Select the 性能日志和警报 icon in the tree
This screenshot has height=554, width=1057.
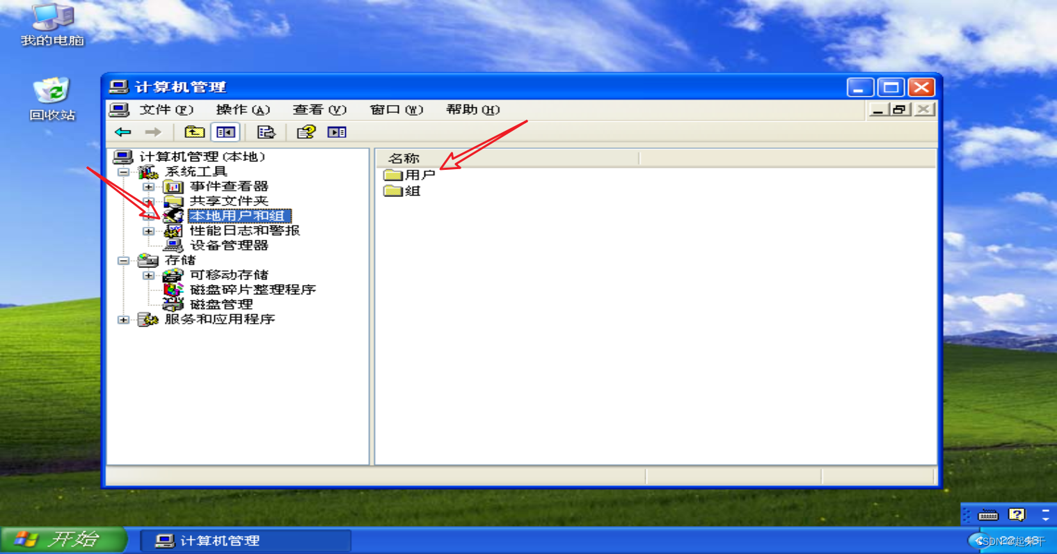click(x=173, y=230)
